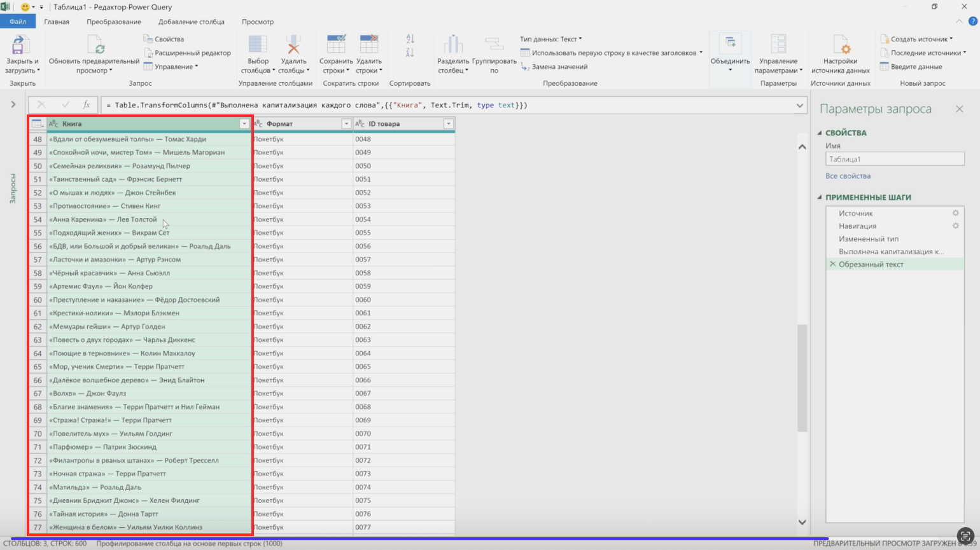Open the Книга column filter dropdown

point(244,124)
